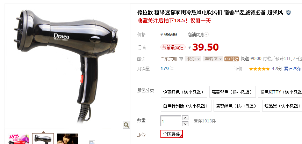This screenshot has width=302, height=144.
Task: Click the magnifier zoom icon on product image
Action: point(126,125)
